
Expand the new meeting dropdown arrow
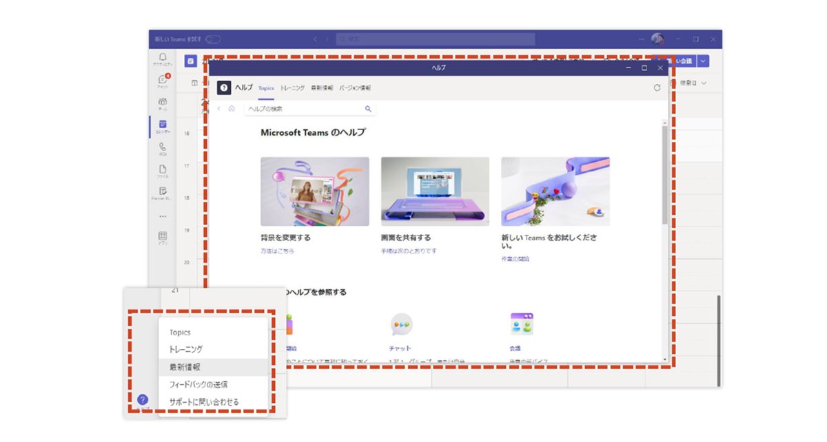point(703,61)
